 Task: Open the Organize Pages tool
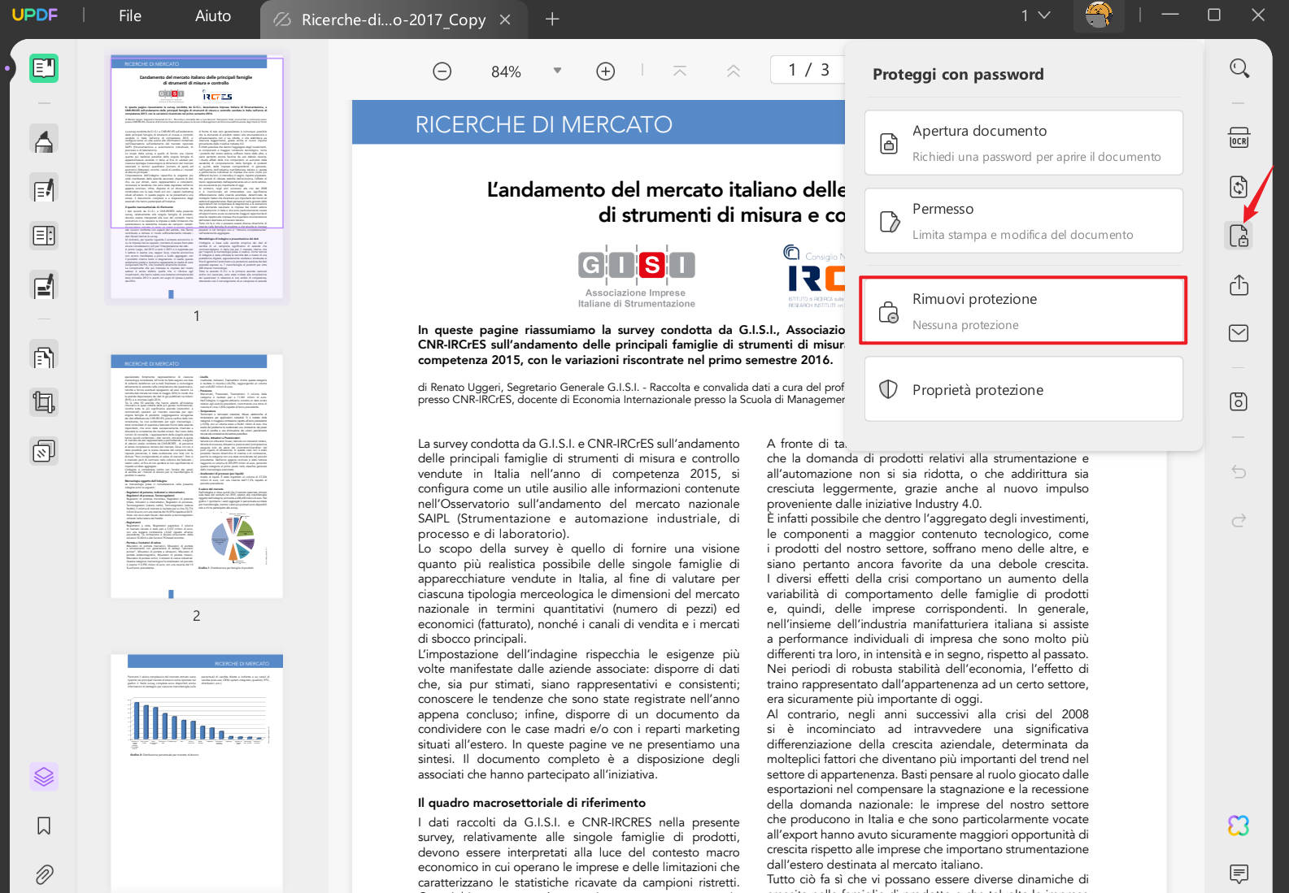point(44,355)
